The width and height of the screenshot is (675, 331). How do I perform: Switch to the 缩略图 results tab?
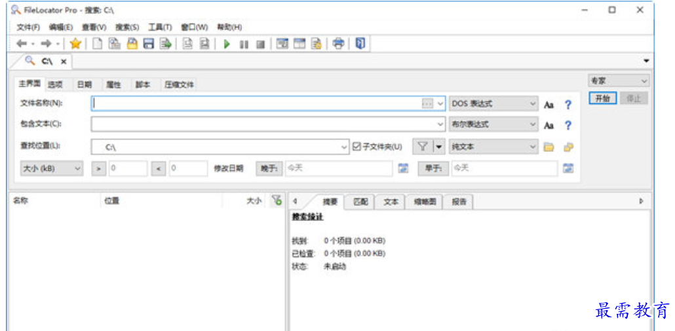pos(425,201)
